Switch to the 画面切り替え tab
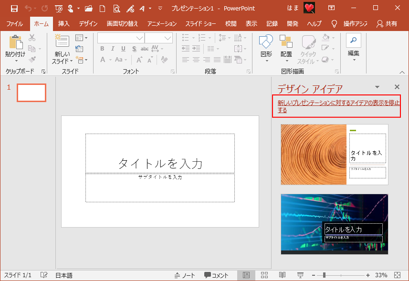The image size is (409, 281). pos(122,24)
